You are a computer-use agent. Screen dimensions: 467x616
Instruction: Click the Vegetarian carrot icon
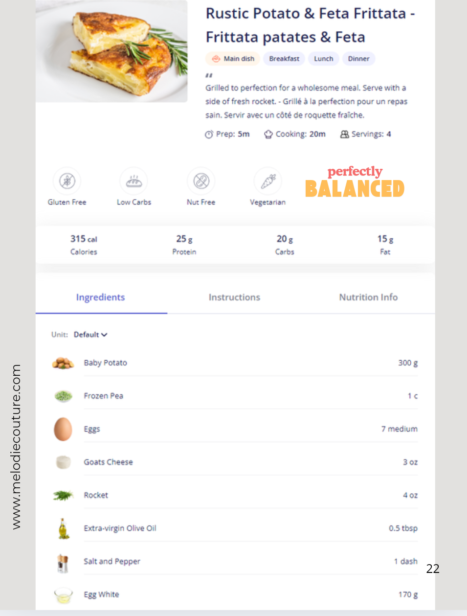(x=268, y=181)
